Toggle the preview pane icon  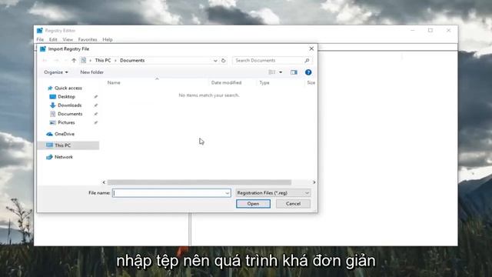pyautogui.click(x=294, y=72)
